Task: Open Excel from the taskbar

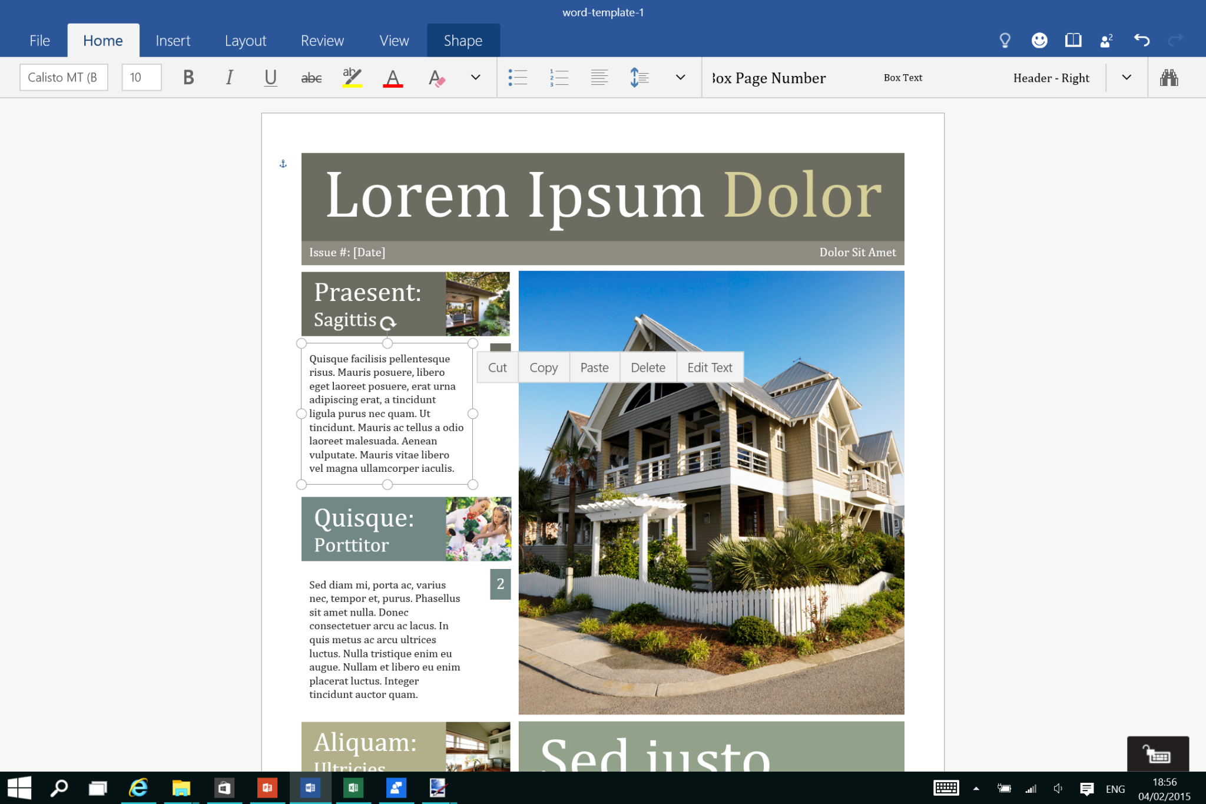Action: coord(353,788)
